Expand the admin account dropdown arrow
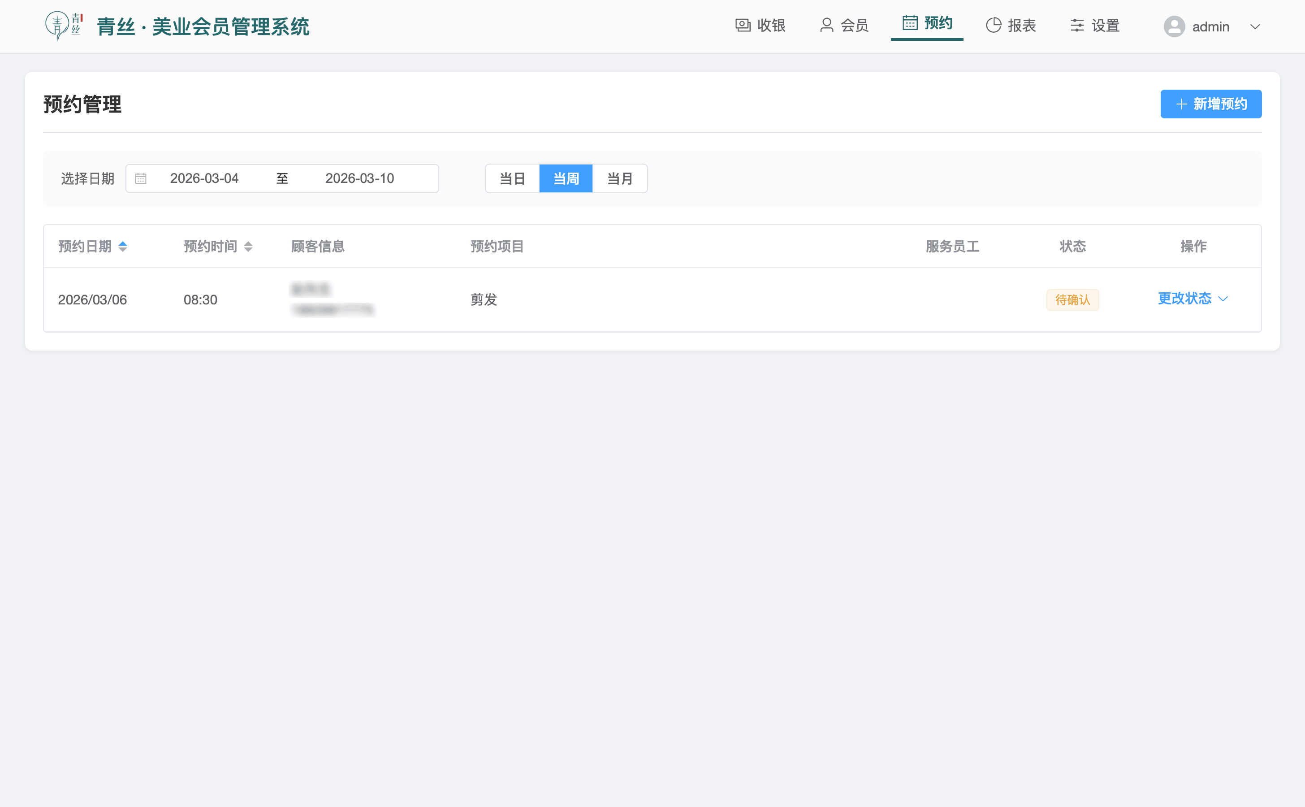This screenshot has height=807, width=1305. [1255, 27]
